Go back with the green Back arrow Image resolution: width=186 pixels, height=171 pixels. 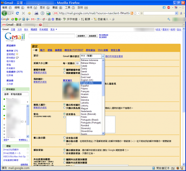(x=4, y=13)
